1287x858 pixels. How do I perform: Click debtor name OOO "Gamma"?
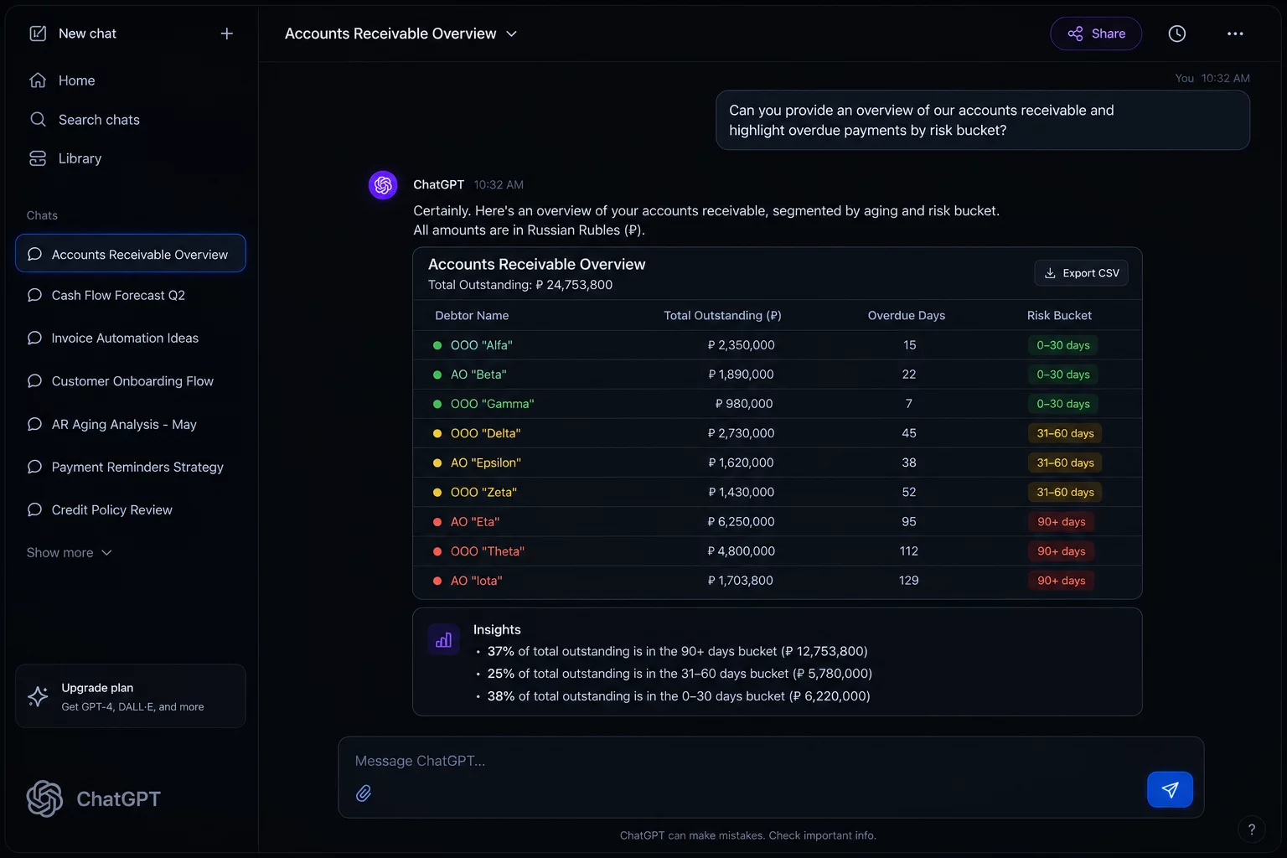[x=492, y=404]
